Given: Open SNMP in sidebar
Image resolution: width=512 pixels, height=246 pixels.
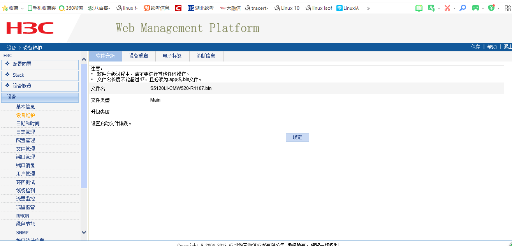Looking at the screenshot, I should coord(22,233).
